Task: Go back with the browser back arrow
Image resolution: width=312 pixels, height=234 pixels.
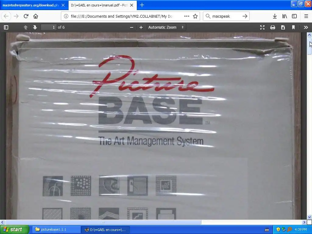Action: [x=6, y=16]
